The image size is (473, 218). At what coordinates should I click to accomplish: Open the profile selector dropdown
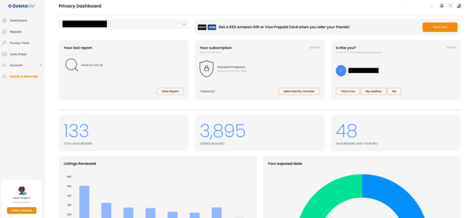tap(124, 24)
